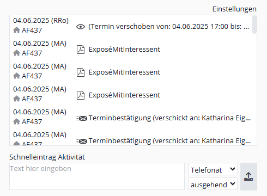
Task: Click the last Terminbestätigung mail icon
Action: [82, 141]
